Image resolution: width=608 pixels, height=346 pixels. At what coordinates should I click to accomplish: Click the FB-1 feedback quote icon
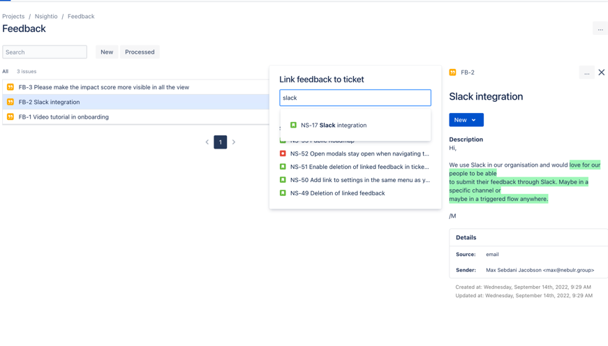click(10, 117)
